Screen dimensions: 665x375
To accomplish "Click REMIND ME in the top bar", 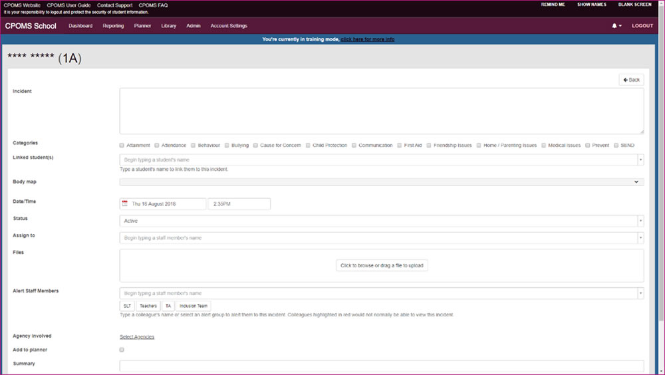I will 553,5.
